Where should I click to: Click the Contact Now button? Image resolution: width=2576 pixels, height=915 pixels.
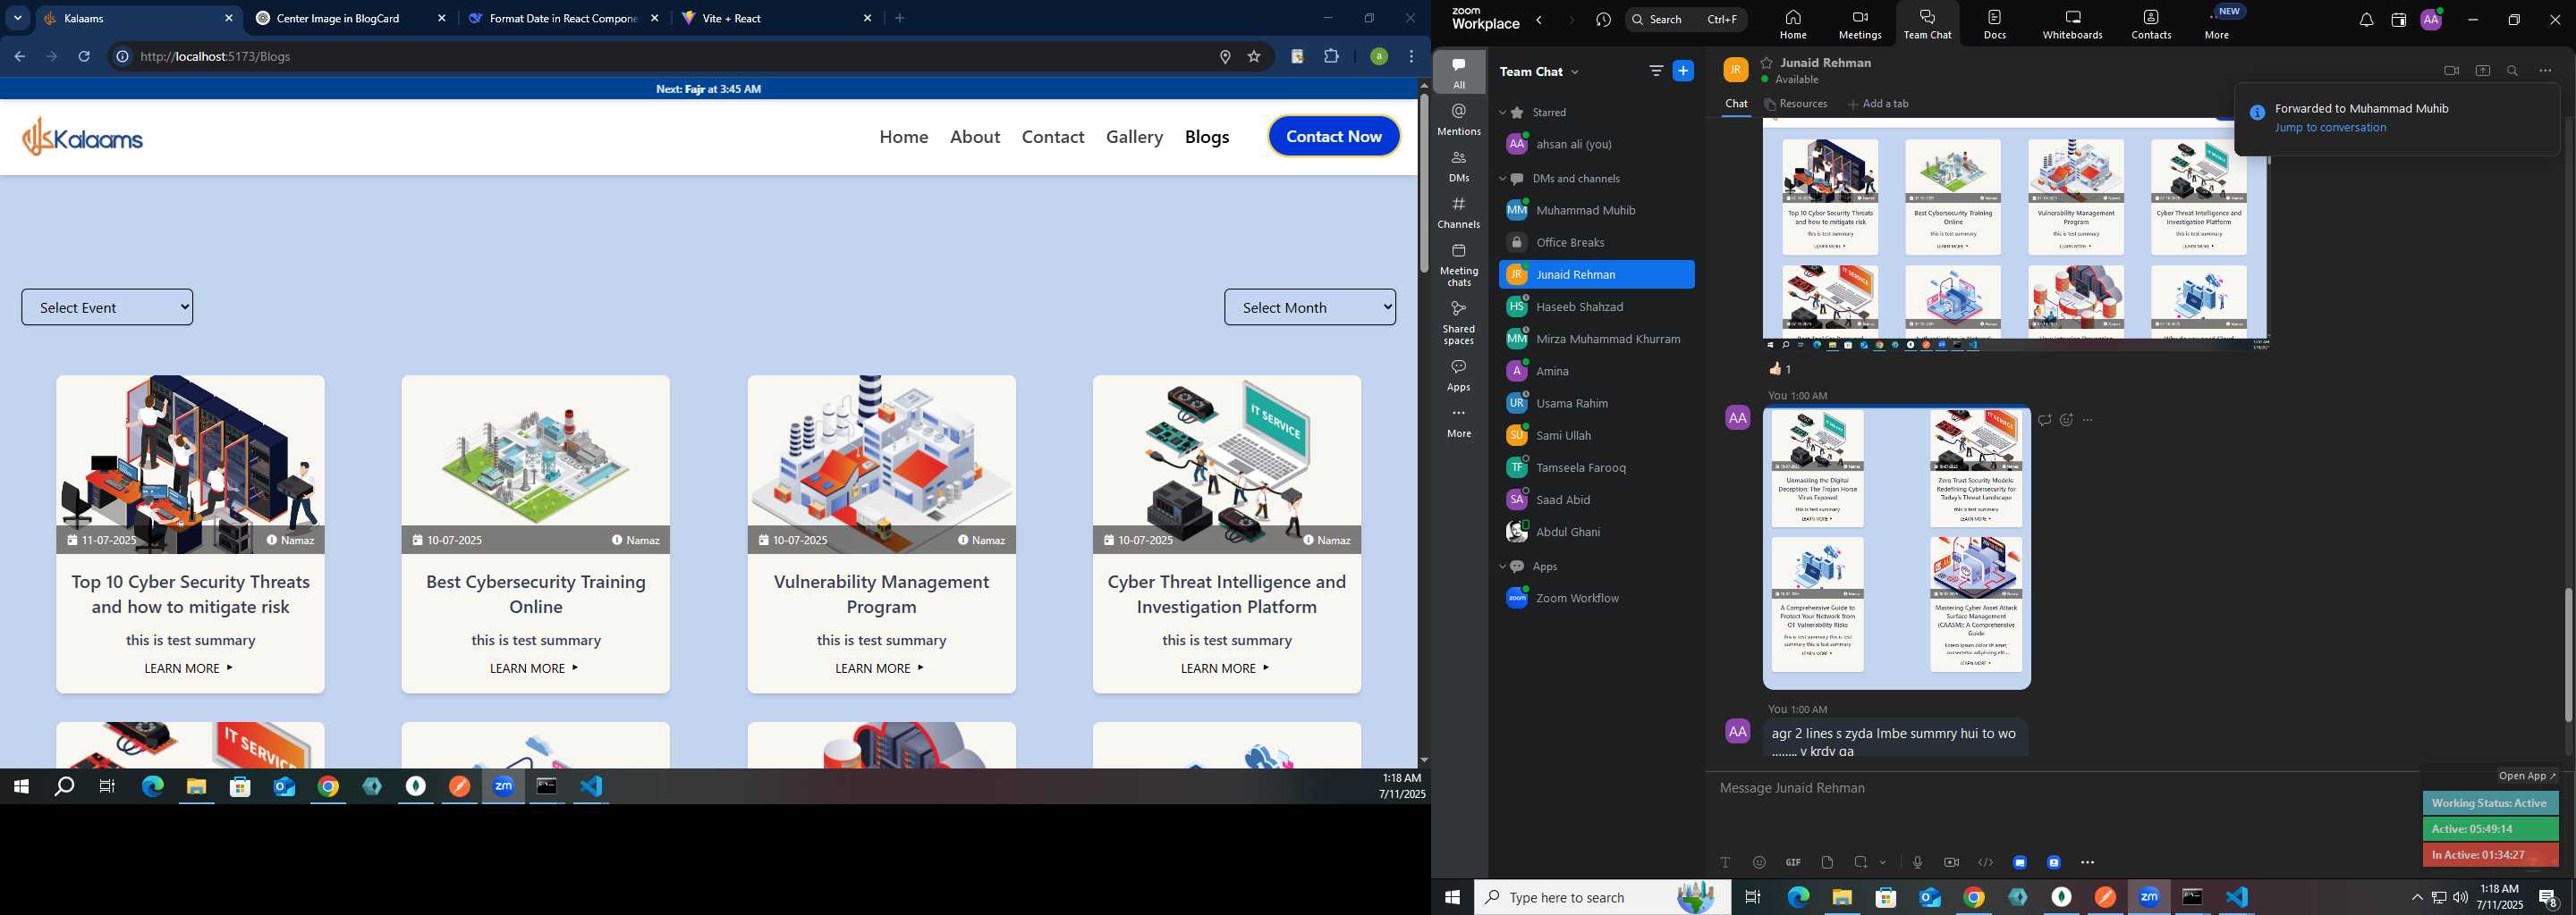click(x=1334, y=137)
